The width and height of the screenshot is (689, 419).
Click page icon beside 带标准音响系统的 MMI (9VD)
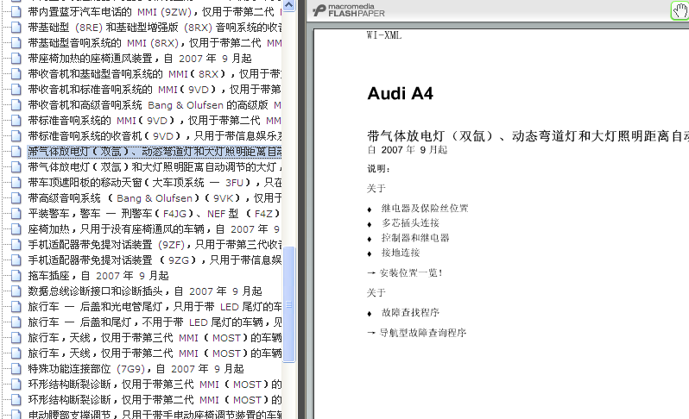point(16,120)
